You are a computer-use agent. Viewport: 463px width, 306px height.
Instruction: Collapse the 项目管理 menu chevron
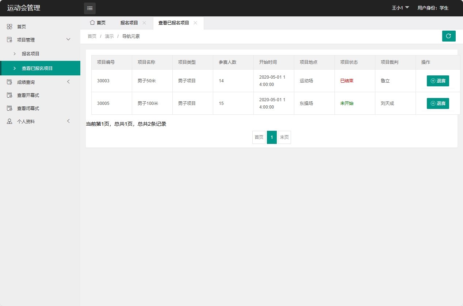[68, 39]
